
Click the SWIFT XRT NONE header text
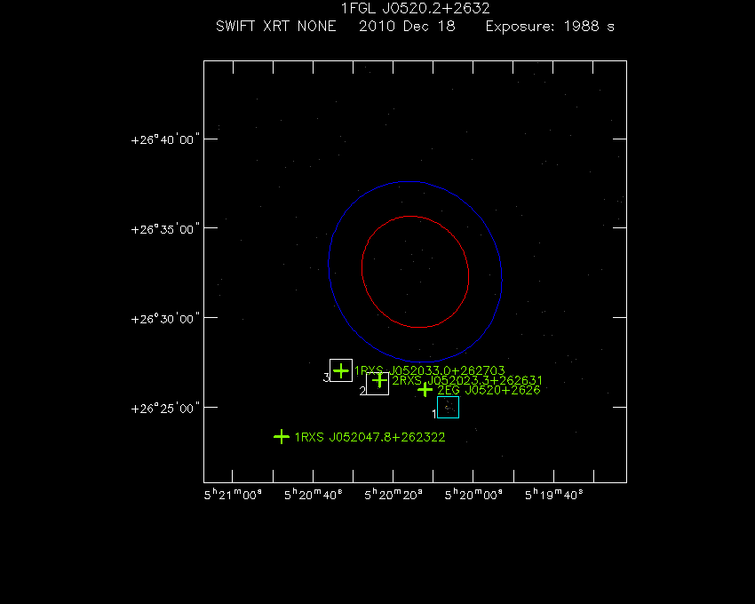click(x=276, y=26)
